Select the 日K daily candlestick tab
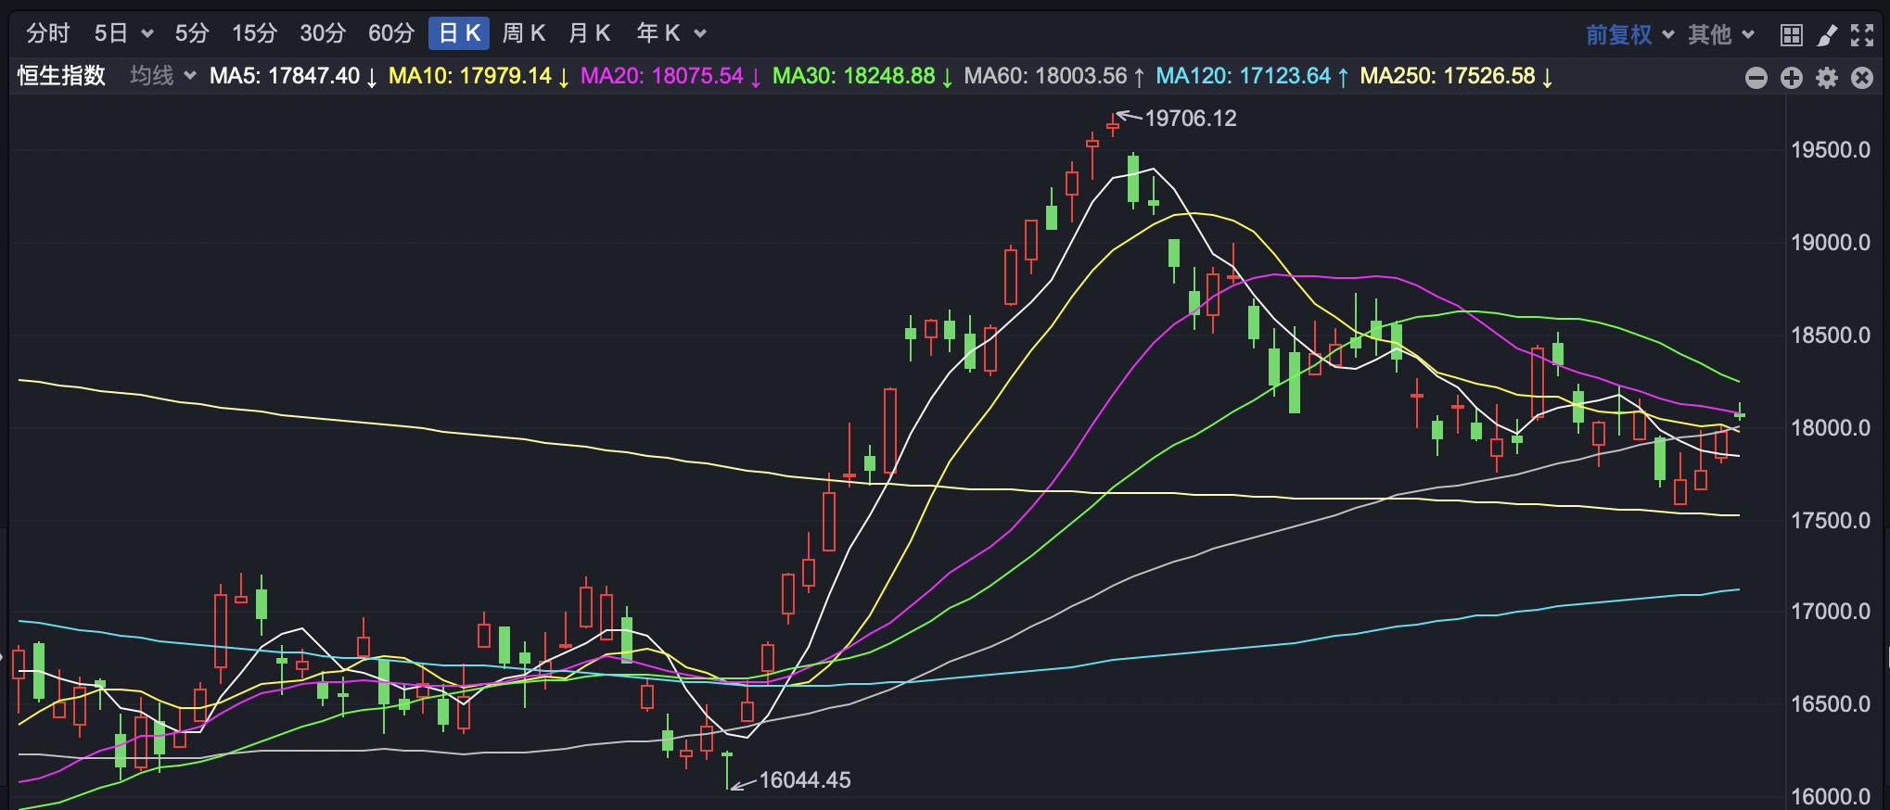Viewport: 1890px width, 810px height. pyautogui.click(x=459, y=33)
